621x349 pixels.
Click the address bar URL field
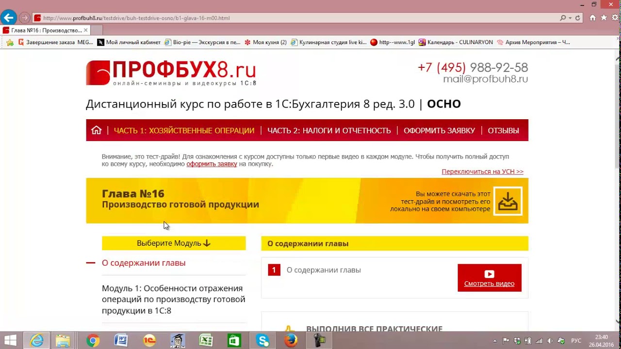[x=296, y=18]
